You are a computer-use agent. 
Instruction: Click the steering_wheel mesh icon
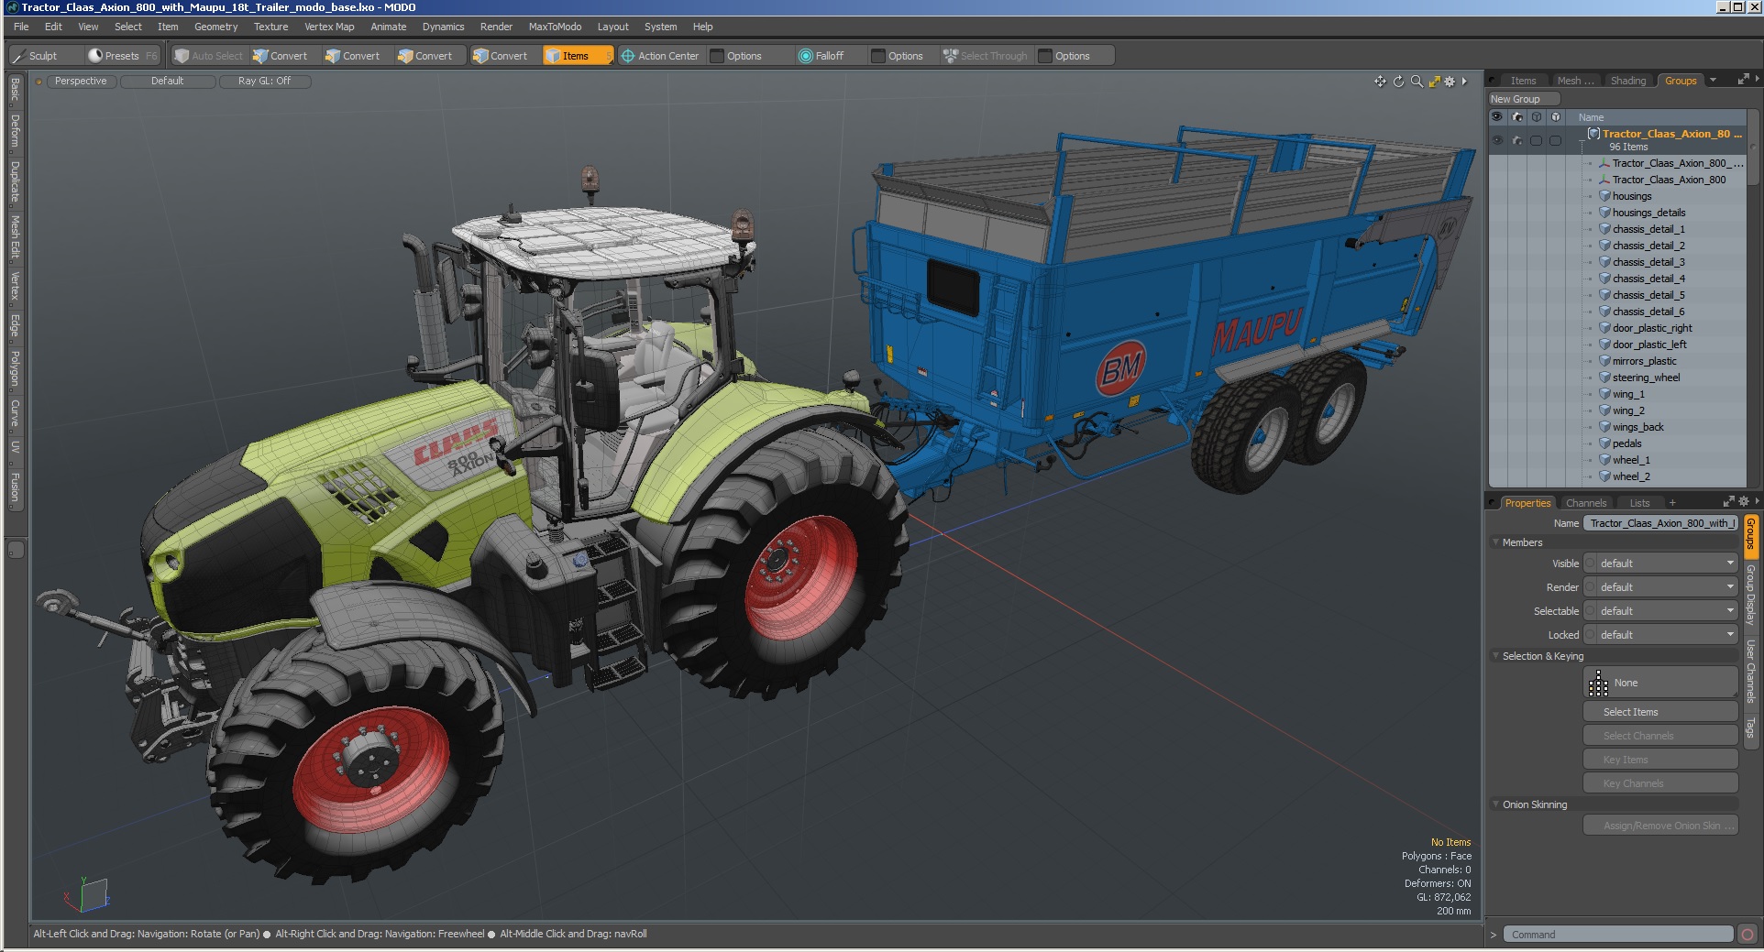(1604, 378)
